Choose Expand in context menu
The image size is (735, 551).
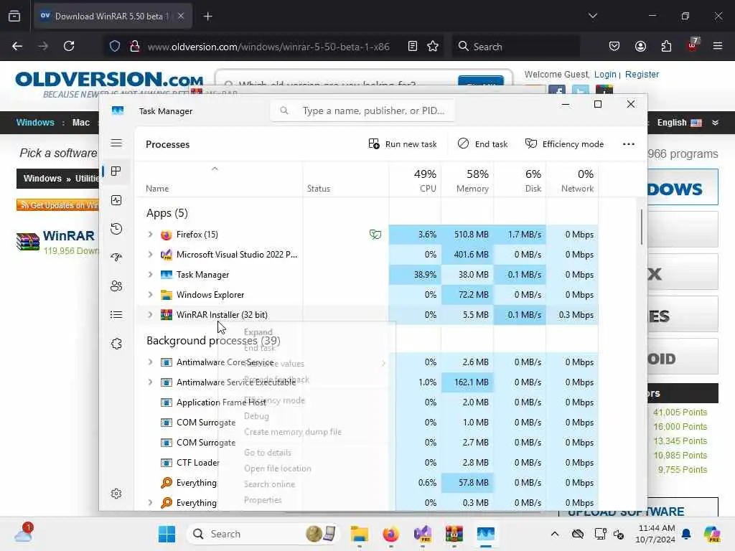point(258,331)
